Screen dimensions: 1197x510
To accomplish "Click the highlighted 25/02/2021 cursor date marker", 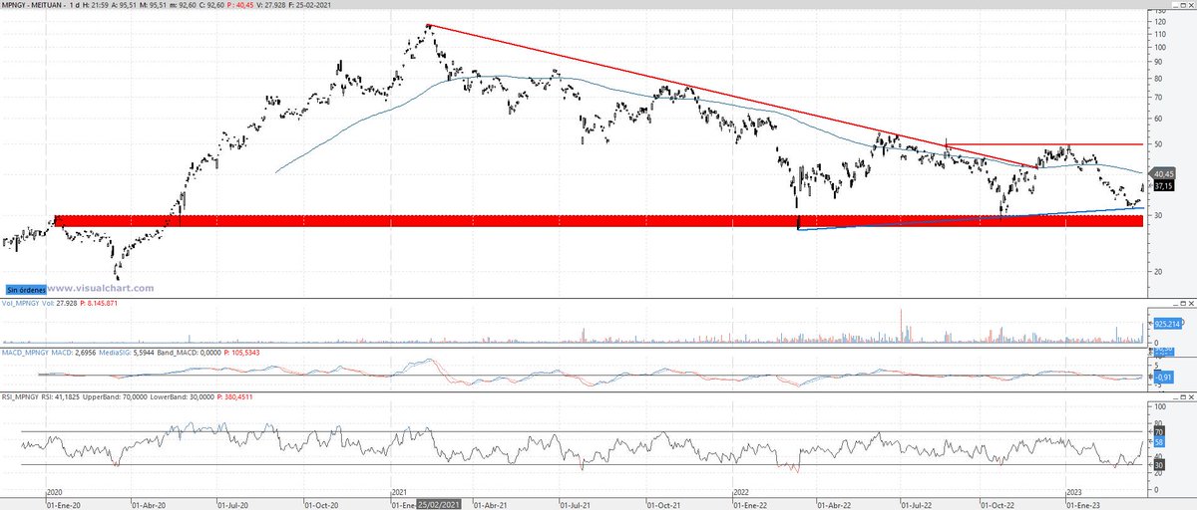I will [440, 505].
